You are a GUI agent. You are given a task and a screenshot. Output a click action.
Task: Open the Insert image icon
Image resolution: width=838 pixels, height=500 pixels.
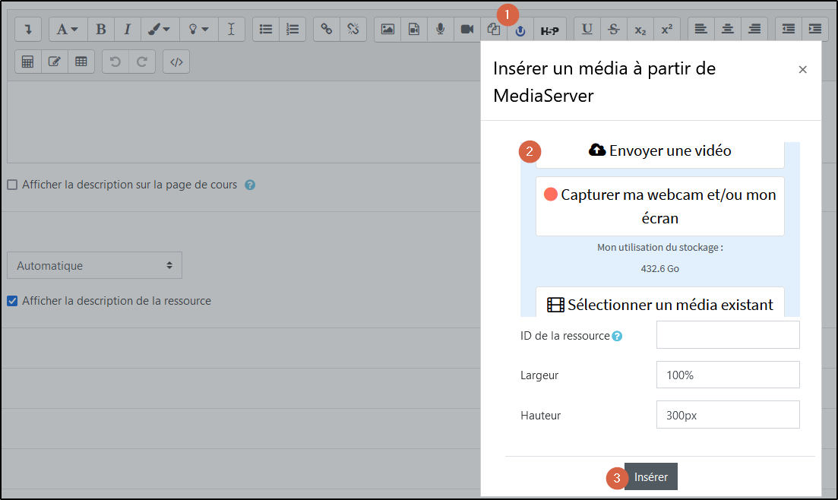click(387, 29)
